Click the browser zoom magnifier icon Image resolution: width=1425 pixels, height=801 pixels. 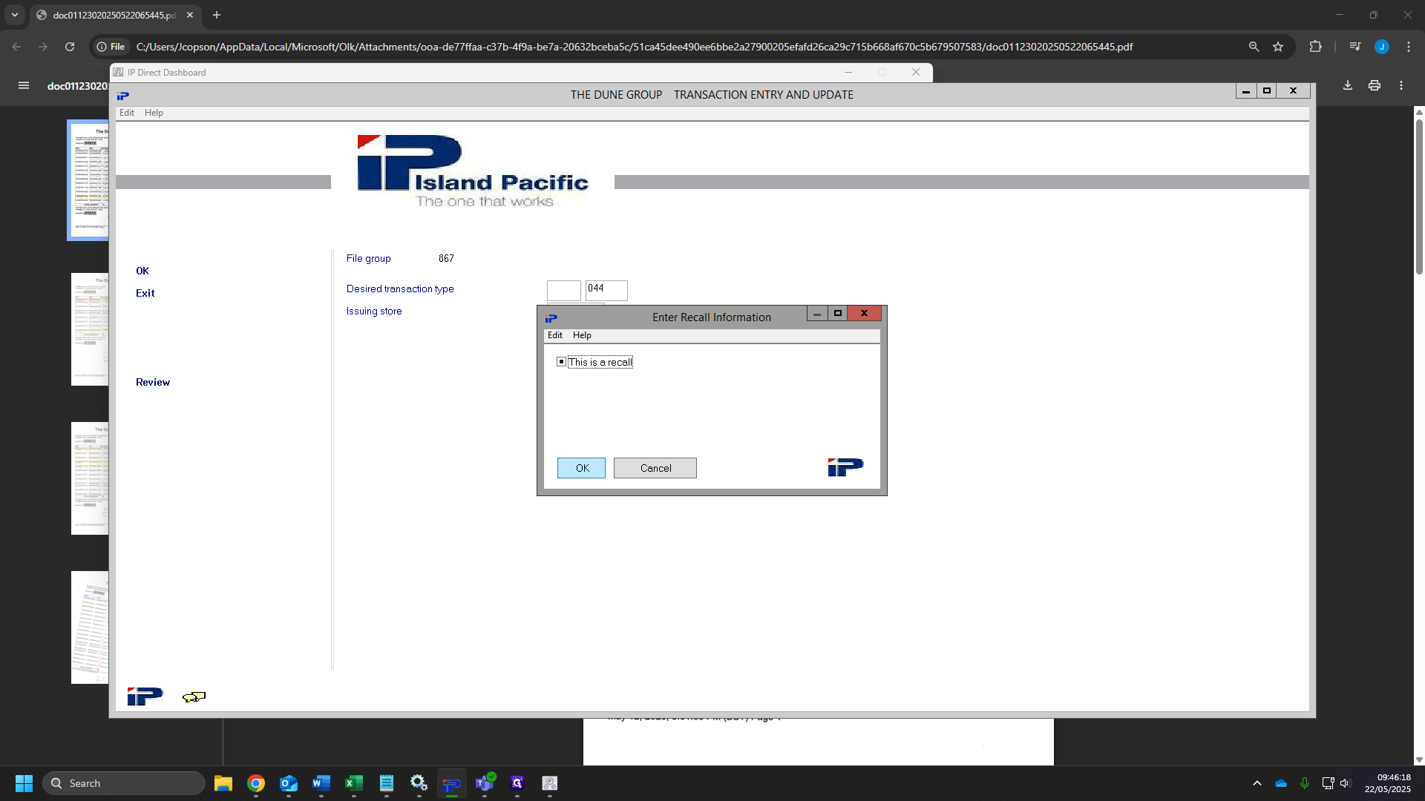coord(1254,47)
